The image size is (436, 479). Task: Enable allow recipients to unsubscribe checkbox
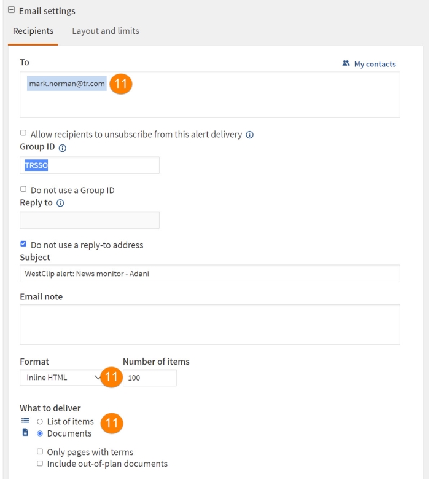[x=23, y=133]
